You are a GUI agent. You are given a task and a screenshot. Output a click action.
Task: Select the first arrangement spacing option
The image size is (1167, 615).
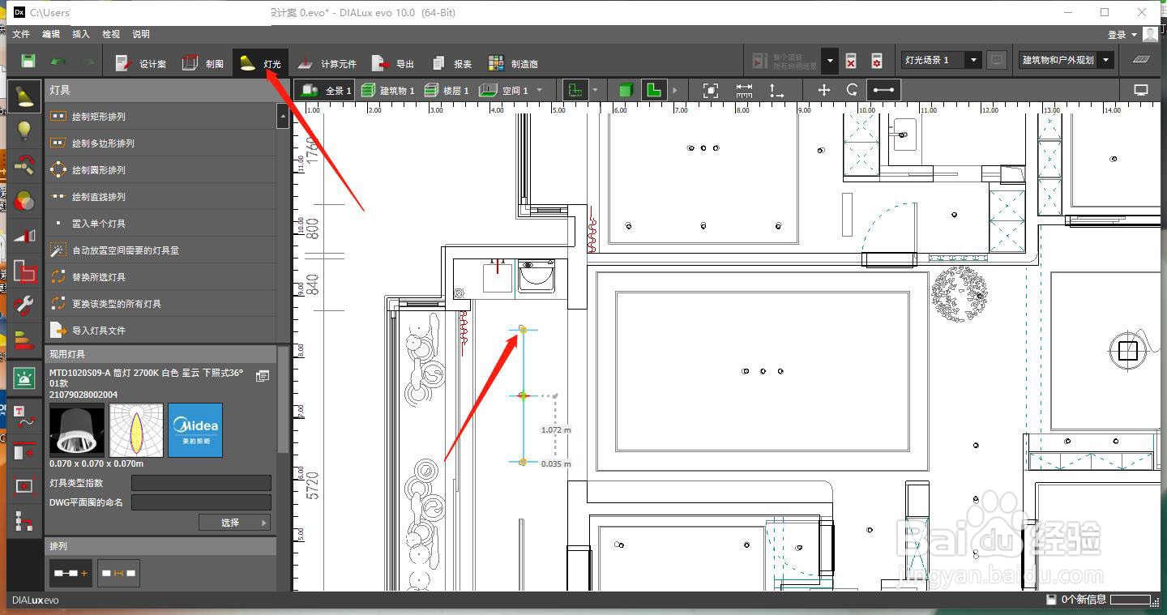[71, 573]
